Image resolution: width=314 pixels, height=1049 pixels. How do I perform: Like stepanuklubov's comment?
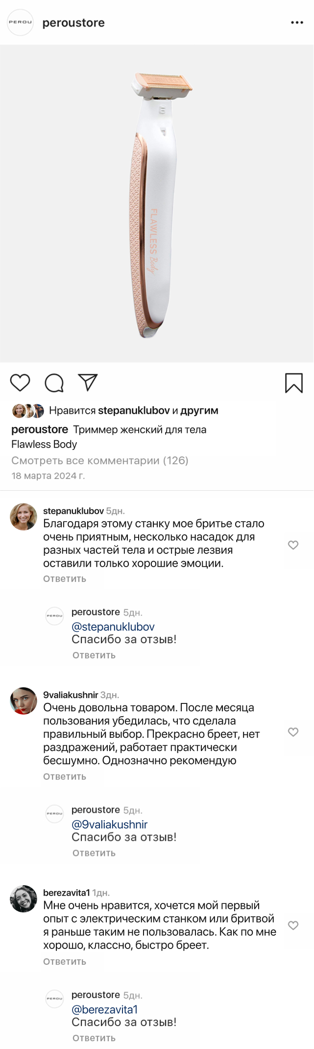[x=293, y=545]
